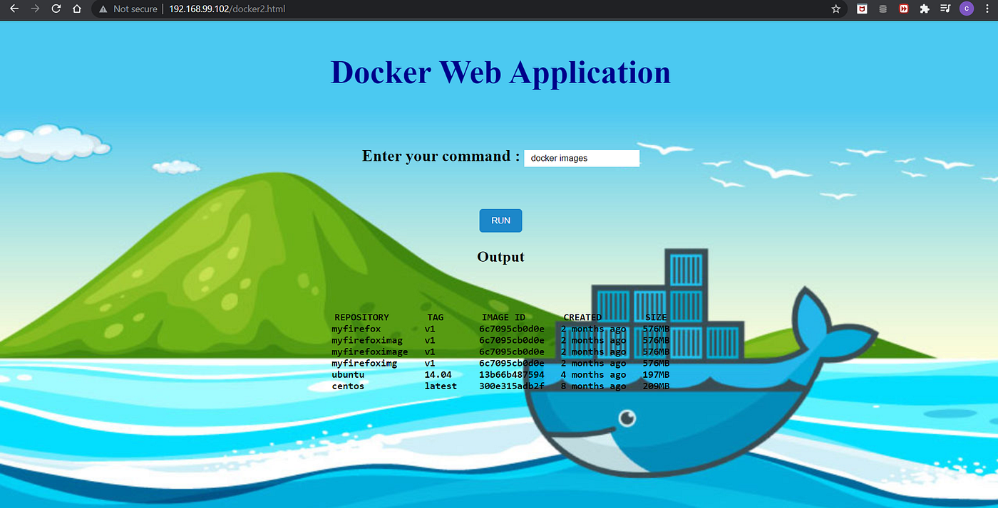Open the red fast-forward extension
998x508 pixels.
click(x=903, y=9)
